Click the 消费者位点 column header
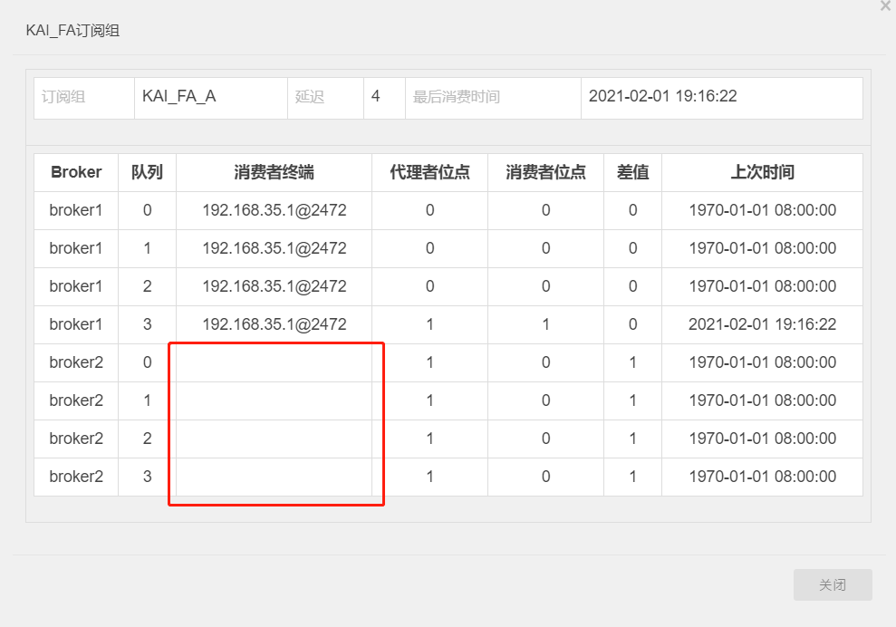The height and width of the screenshot is (627, 896). [545, 172]
